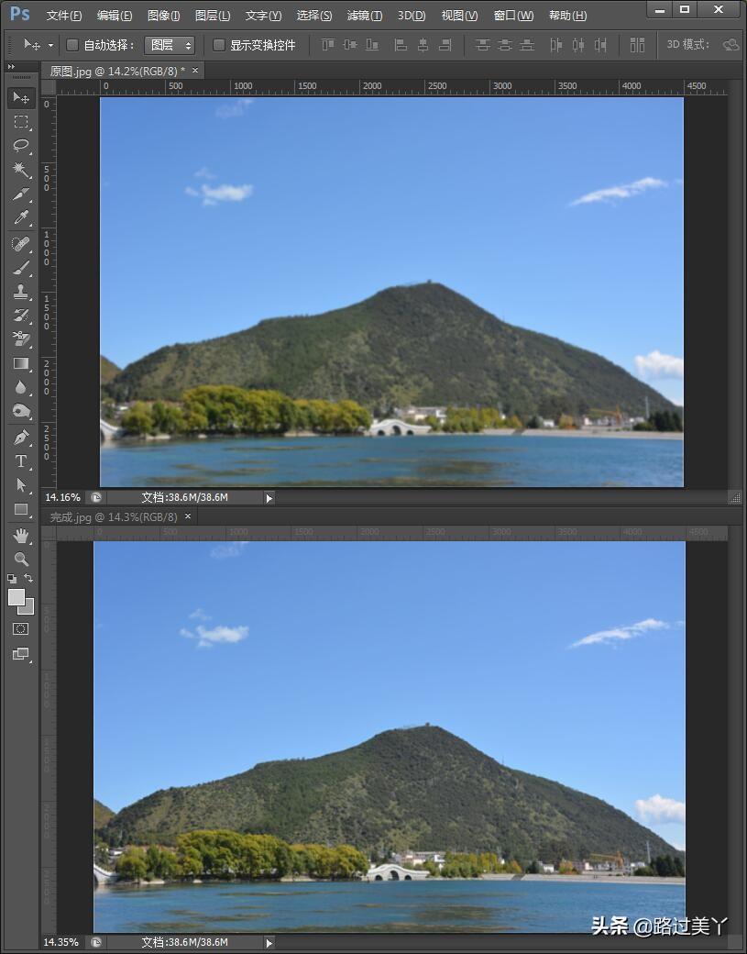The width and height of the screenshot is (747, 954).
Task: Click align top edges button
Action: (x=327, y=45)
